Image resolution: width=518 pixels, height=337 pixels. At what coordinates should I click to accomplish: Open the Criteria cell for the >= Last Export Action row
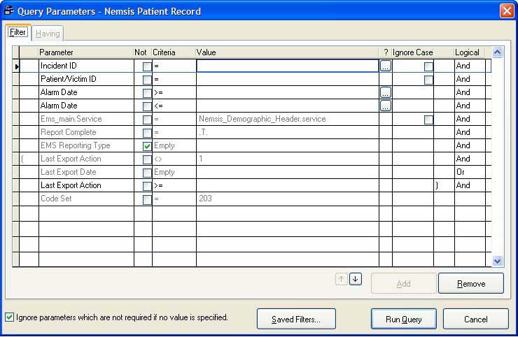pyautogui.click(x=174, y=185)
